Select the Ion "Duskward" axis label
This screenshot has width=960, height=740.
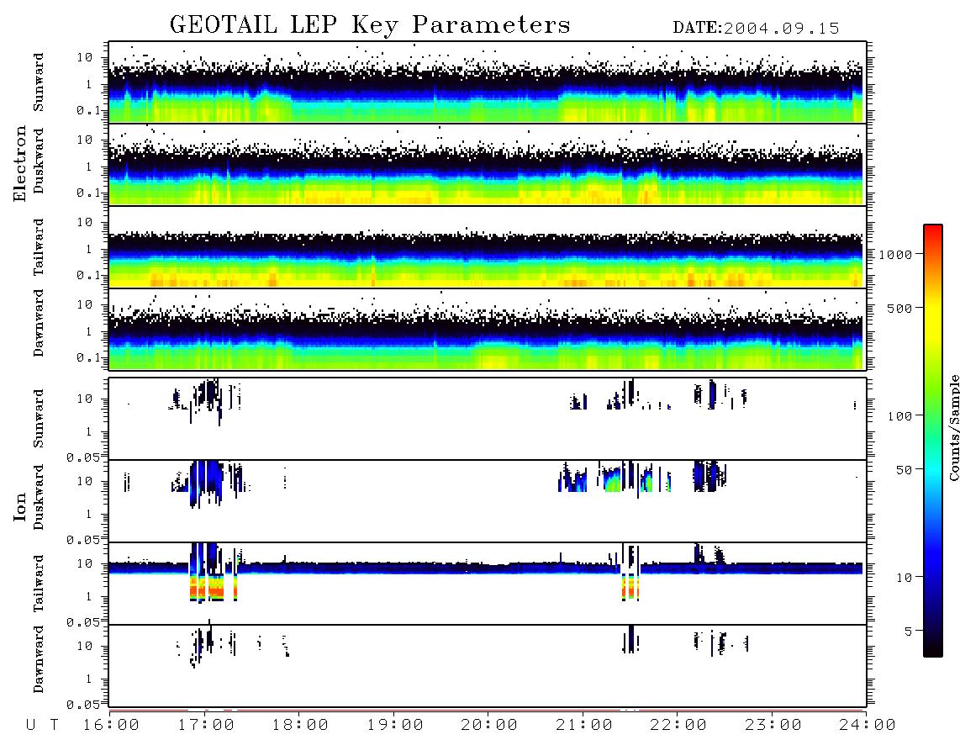39,498
